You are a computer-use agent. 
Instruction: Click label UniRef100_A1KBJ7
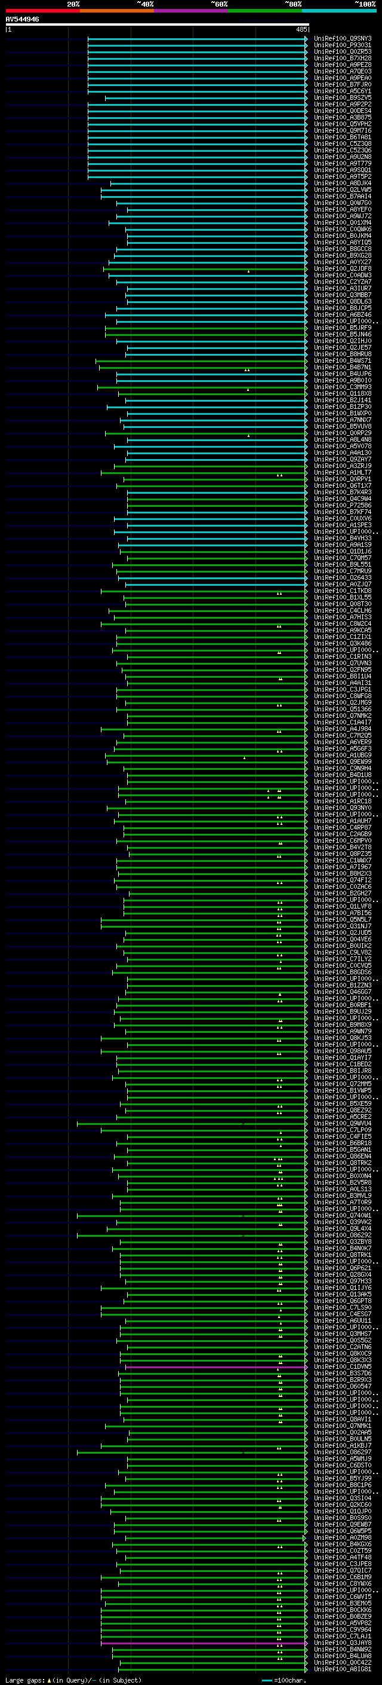(x=343, y=1445)
